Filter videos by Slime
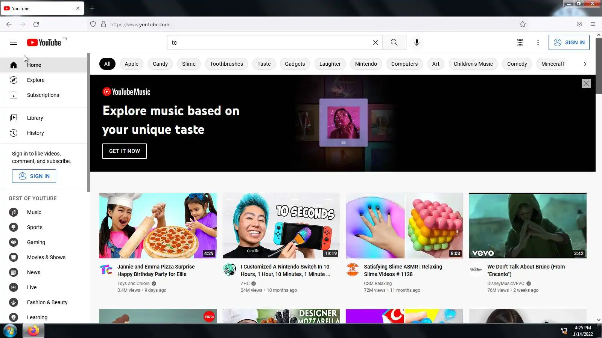 pyautogui.click(x=189, y=64)
